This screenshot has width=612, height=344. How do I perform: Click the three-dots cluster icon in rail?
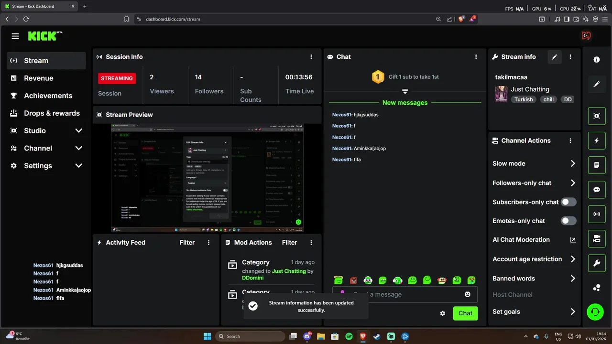click(597, 288)
